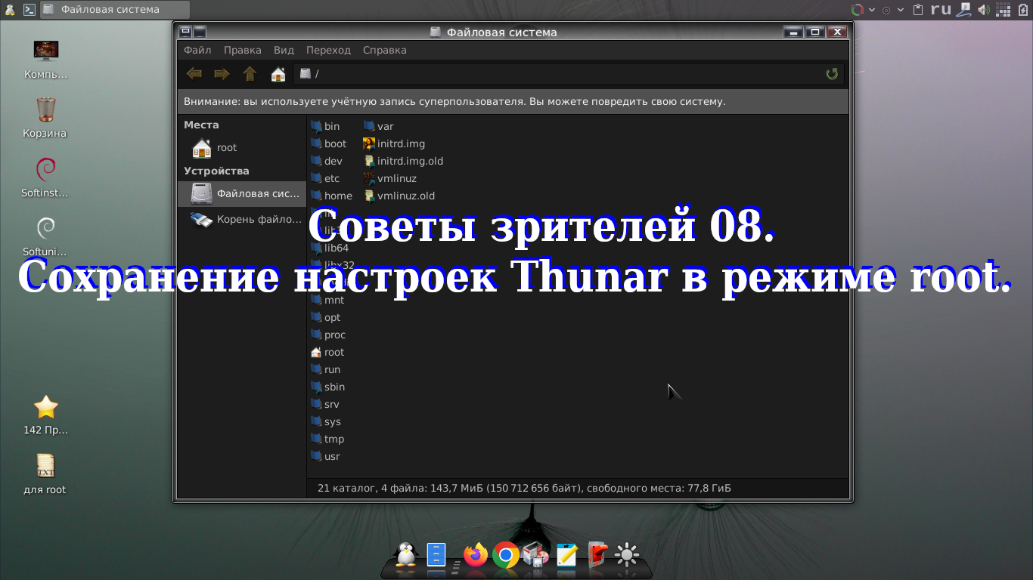This screenshot has height=580, width=1033.
Task: Open the root home in Places sidebar
Action: point(241,147)
